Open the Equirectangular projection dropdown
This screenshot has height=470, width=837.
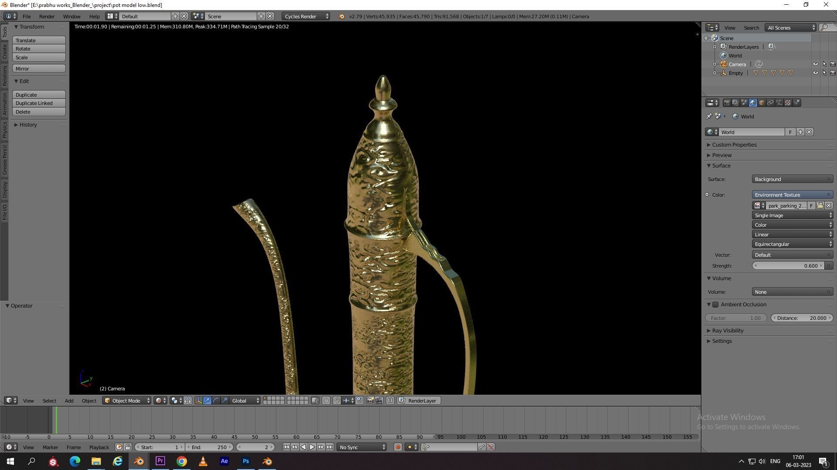pos(792,244)
